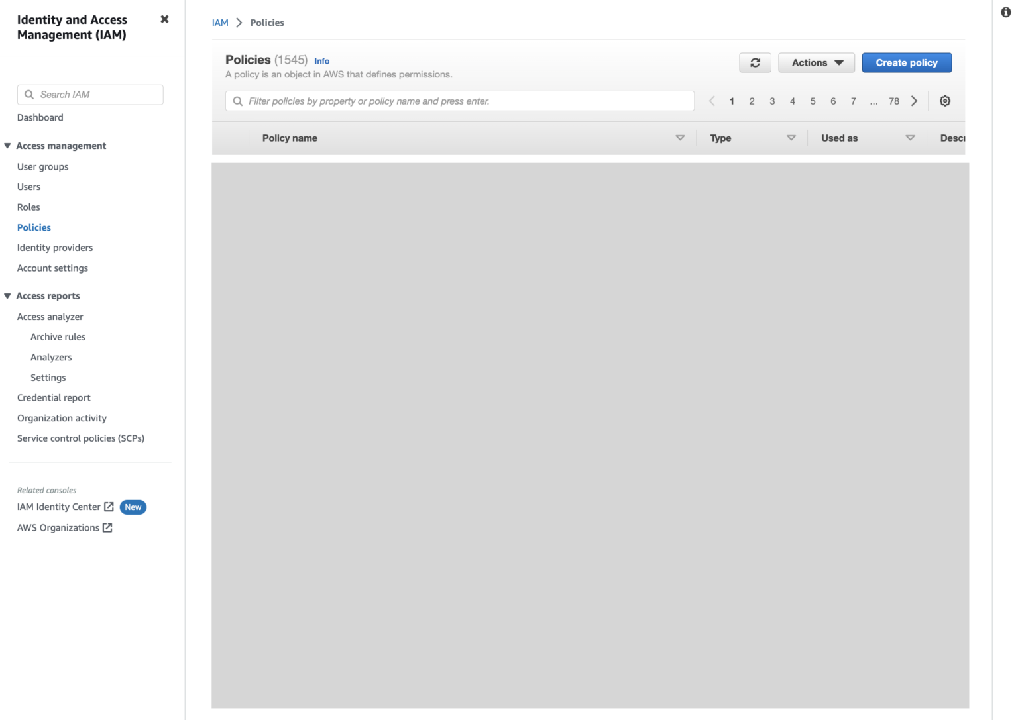The height and width of the screenshot is (720, 1018).
Task: Open the table preferences gear
Action: point(944,101)
